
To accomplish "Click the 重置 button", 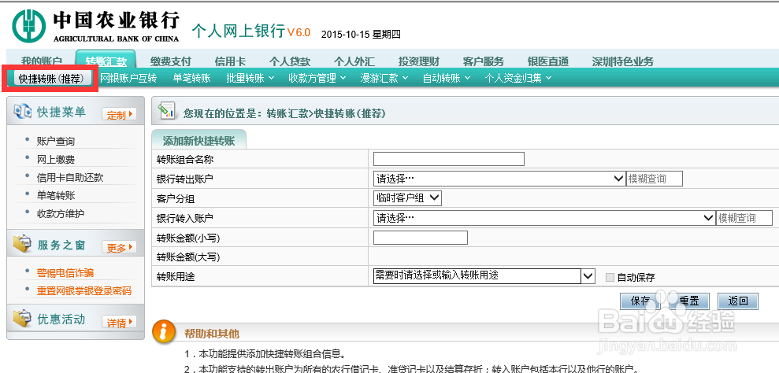I will [689, 301].
